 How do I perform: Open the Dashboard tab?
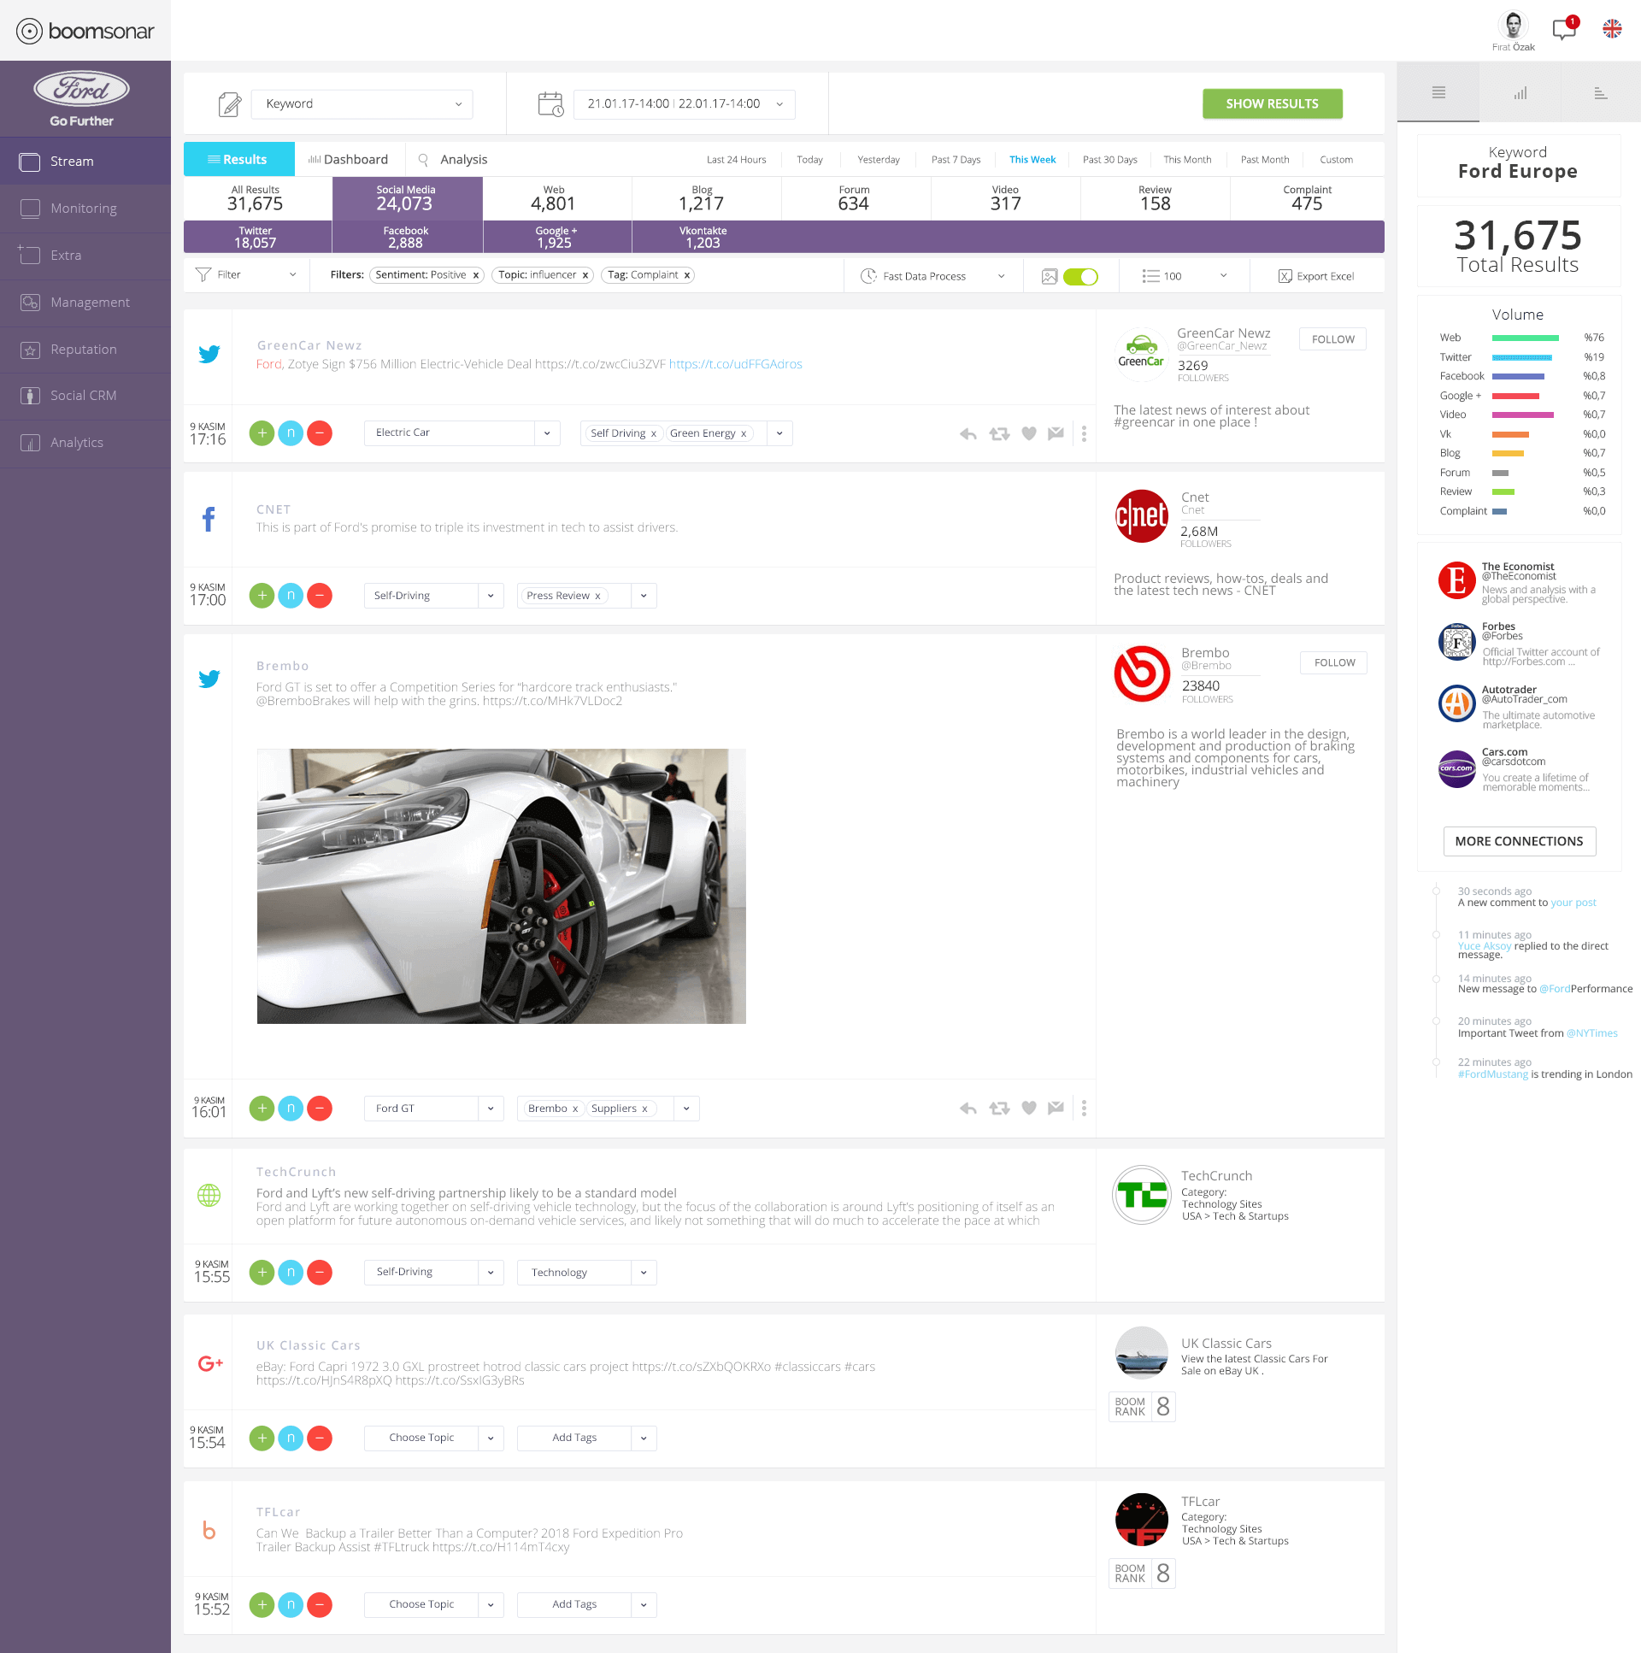click(x=348, y=160)
